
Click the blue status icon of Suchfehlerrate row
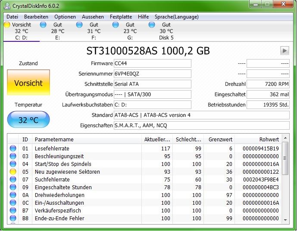tap(13, 179)
